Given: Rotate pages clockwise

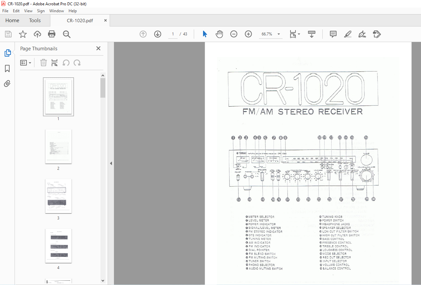Looking at the screenshot, I should coord(77,63).
